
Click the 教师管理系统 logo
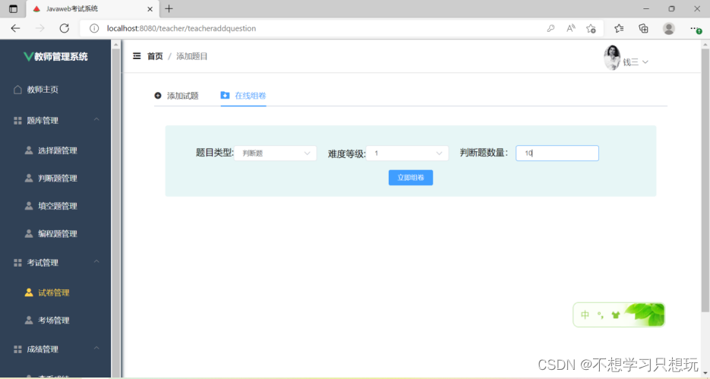(x=55, y=57)
